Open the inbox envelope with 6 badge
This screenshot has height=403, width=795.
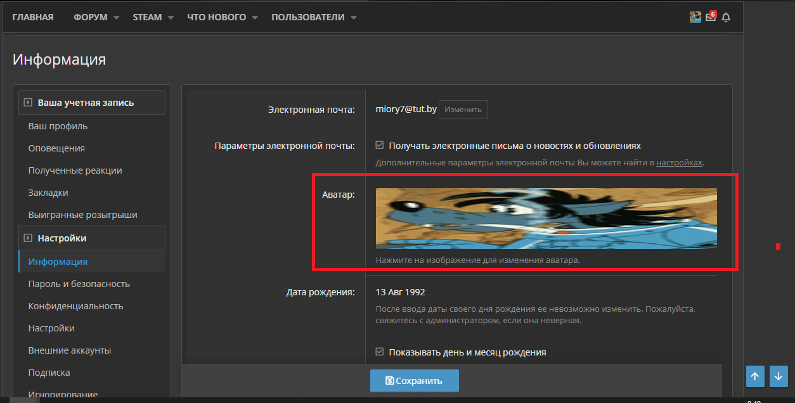point(711,16)
